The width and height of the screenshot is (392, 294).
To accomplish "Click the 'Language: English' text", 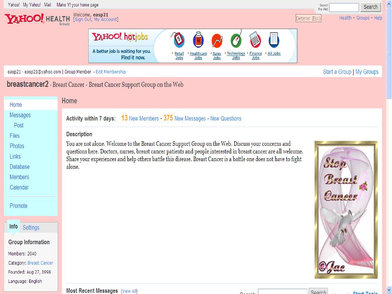I will tap(25, 281).
